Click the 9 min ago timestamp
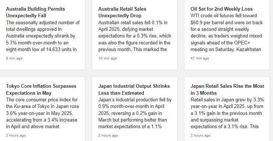 click(x=14, y=58)
